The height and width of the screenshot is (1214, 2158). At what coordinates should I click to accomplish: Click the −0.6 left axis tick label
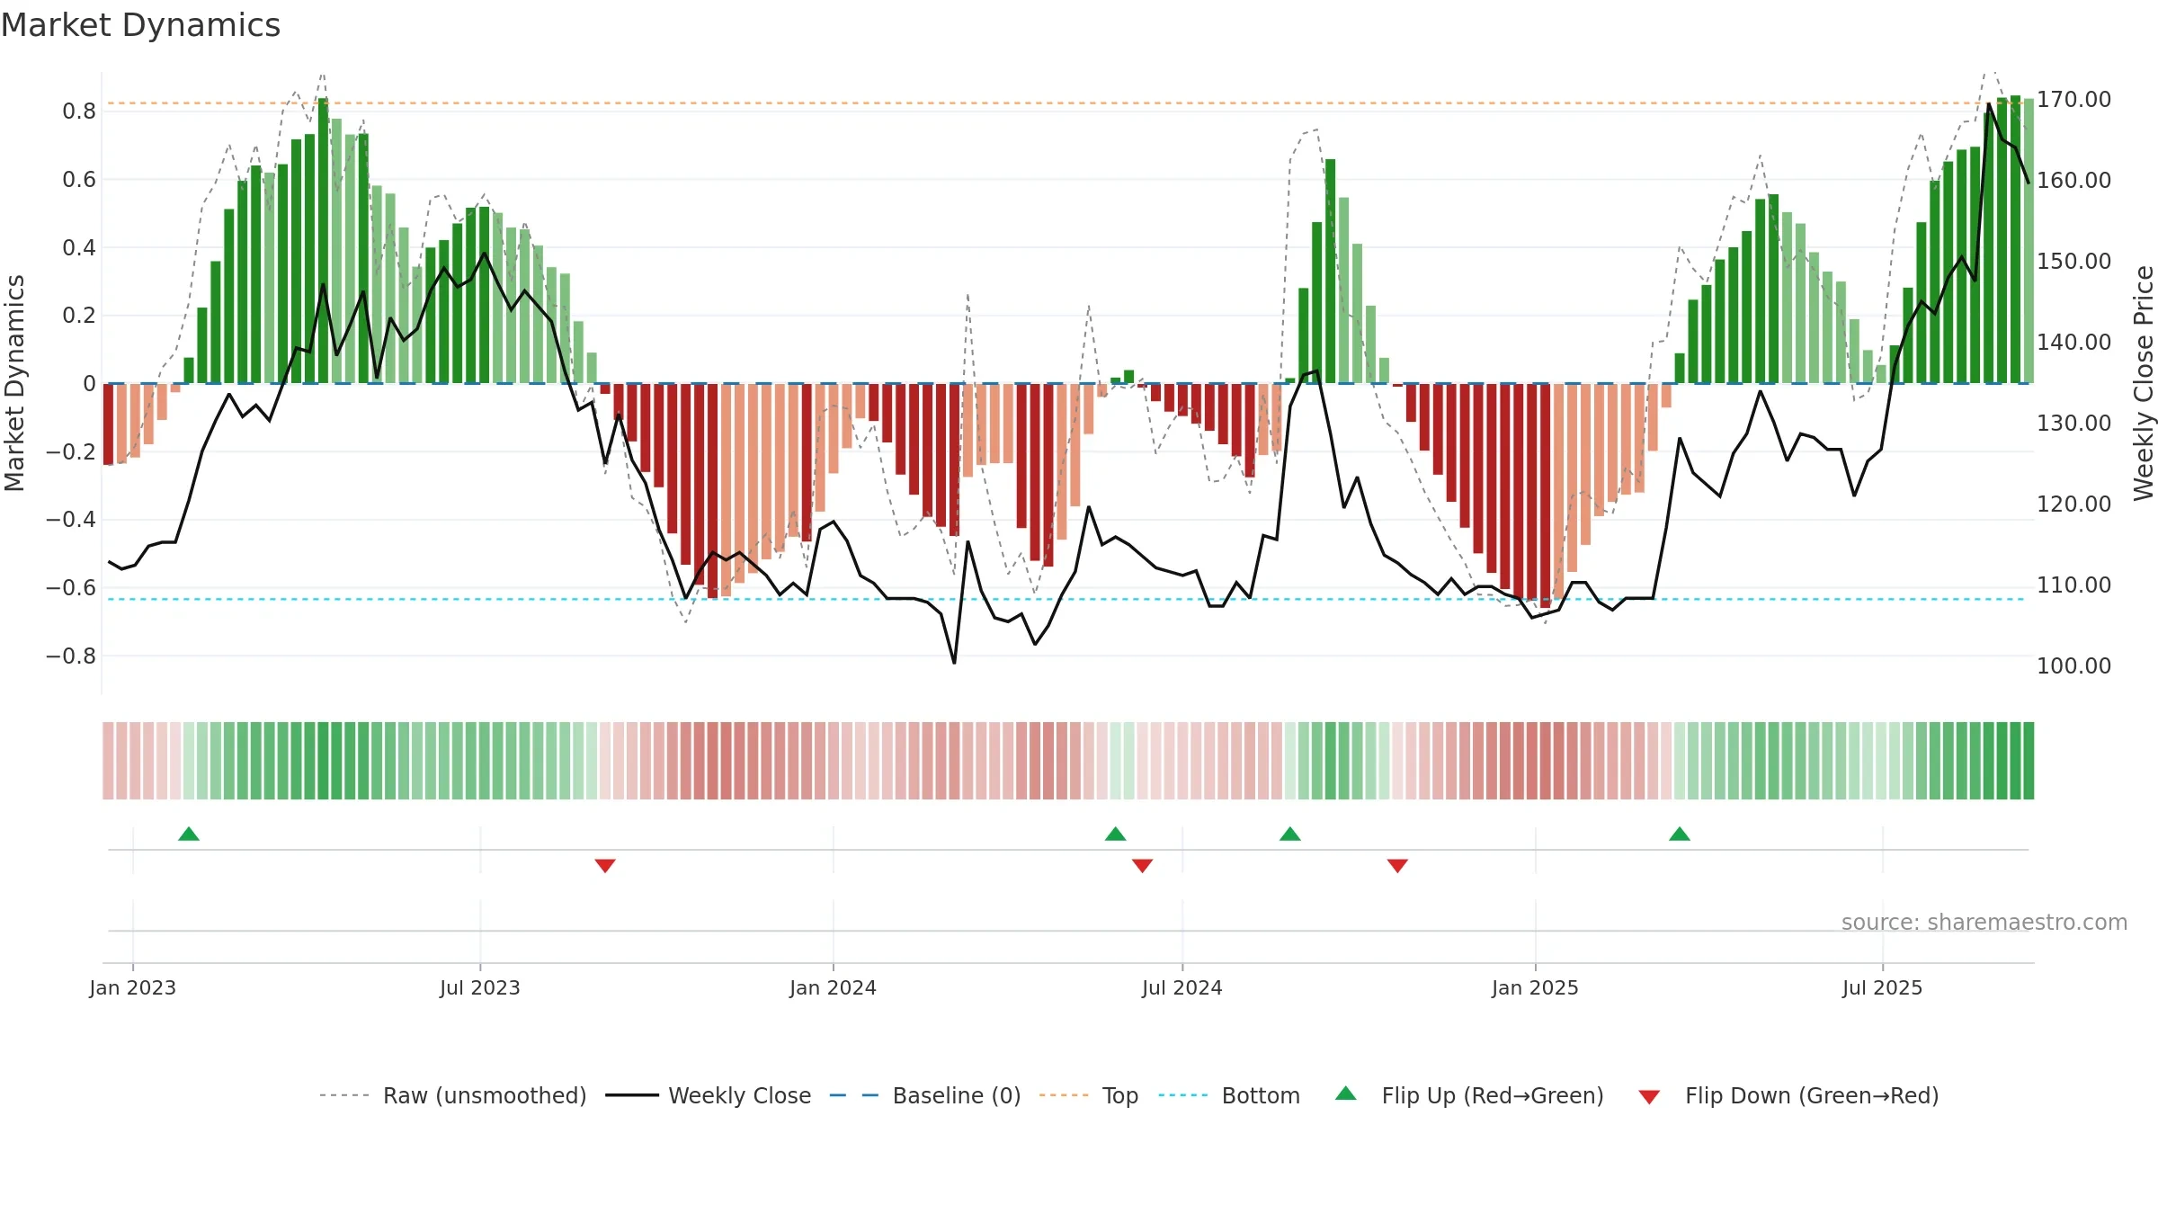pyautogui.click(x=71, y=588)
